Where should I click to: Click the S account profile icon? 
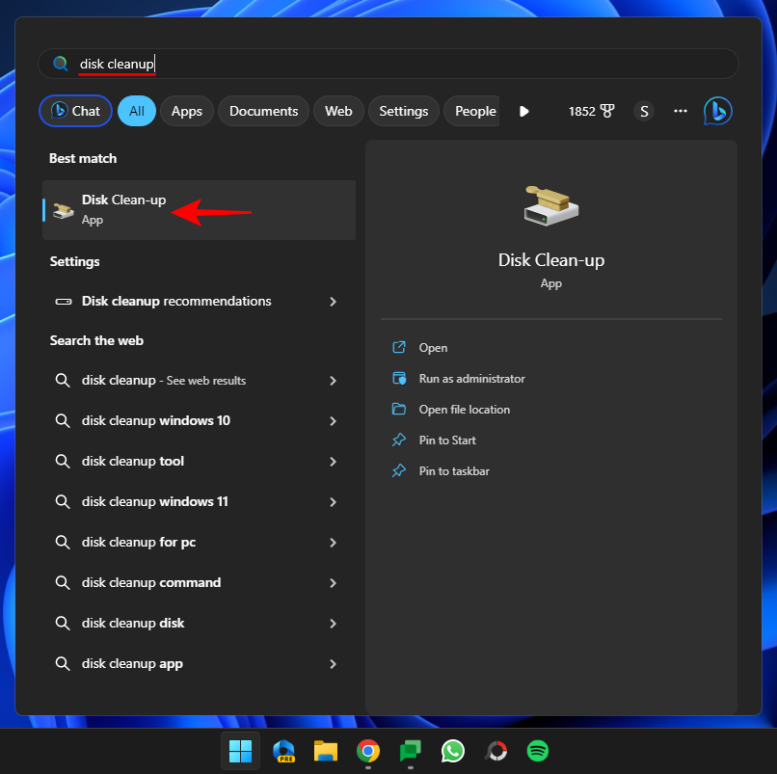point(643,111)
